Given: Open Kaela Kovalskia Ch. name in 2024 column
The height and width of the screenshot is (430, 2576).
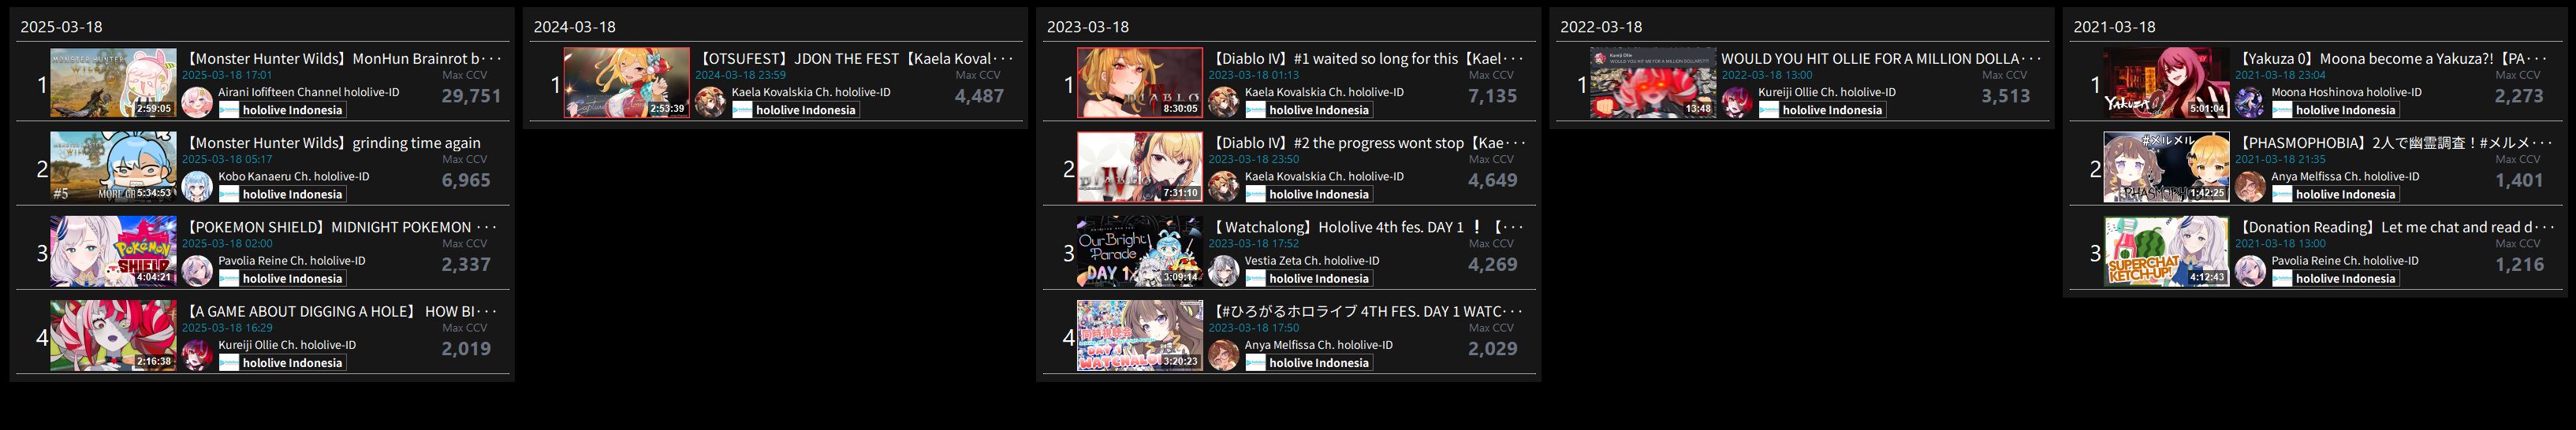Looking at the screenshot, I should pyautogui.click(x=811, y=92).
